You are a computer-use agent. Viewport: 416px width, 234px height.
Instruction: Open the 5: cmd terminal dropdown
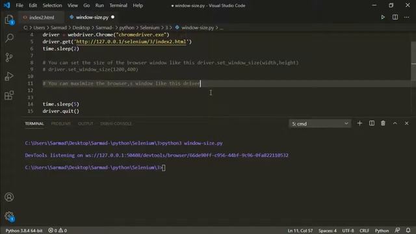click(x=320, y=123)
